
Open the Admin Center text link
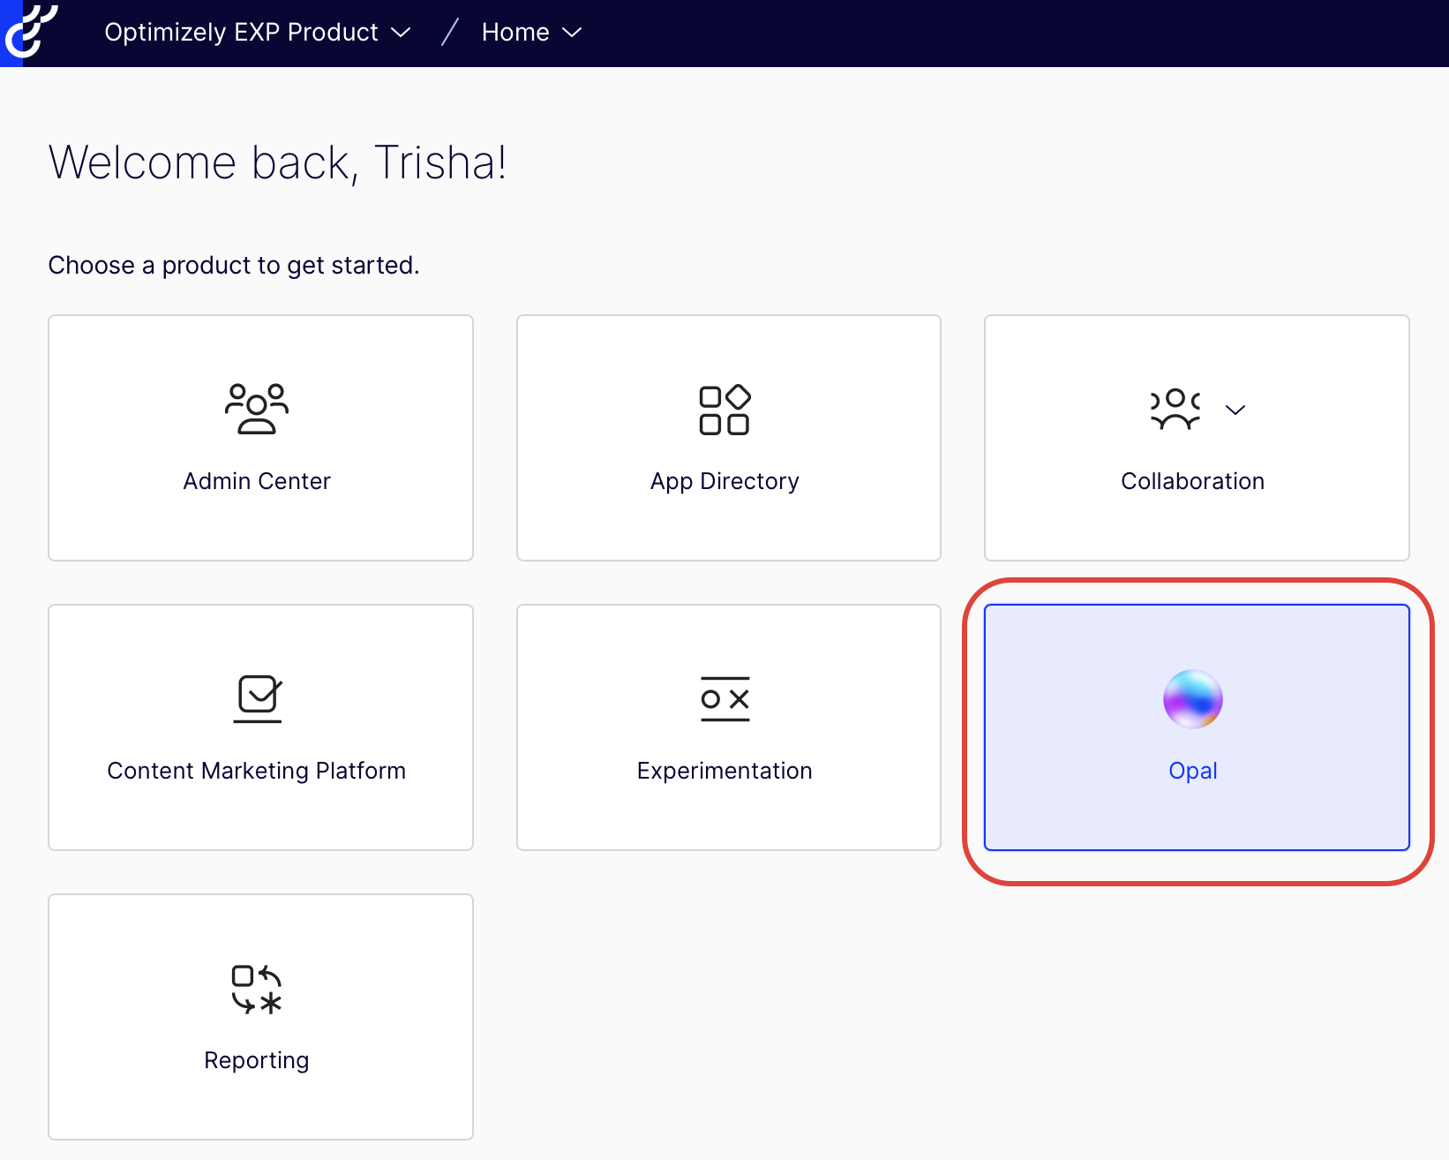[257, 481]
